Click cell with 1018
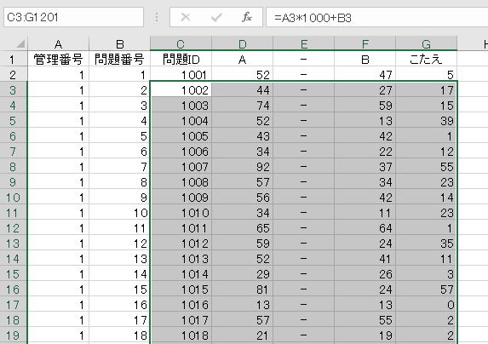Image resolution: width=488 pixels, height=344 pixels. click(181, 335)
